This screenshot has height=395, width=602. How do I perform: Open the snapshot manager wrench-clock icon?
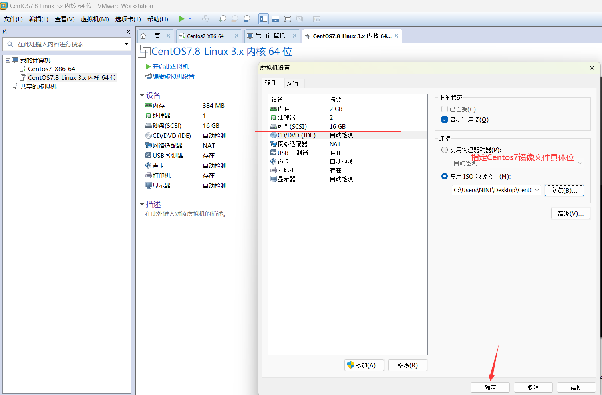[247, 19]
